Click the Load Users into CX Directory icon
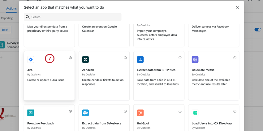 pos(195,113)
